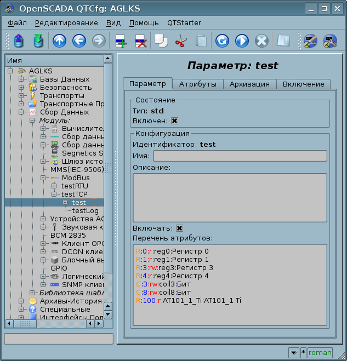The height and width of the screenshot is (361, 347).
Task: Switch to the Атрибуты tab
Action: point(197,84)
